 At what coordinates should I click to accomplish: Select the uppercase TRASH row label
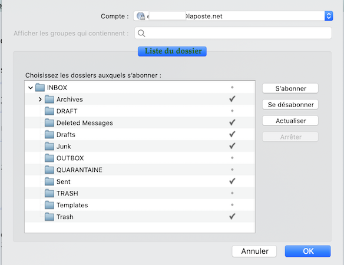click(x=67, y=193)
